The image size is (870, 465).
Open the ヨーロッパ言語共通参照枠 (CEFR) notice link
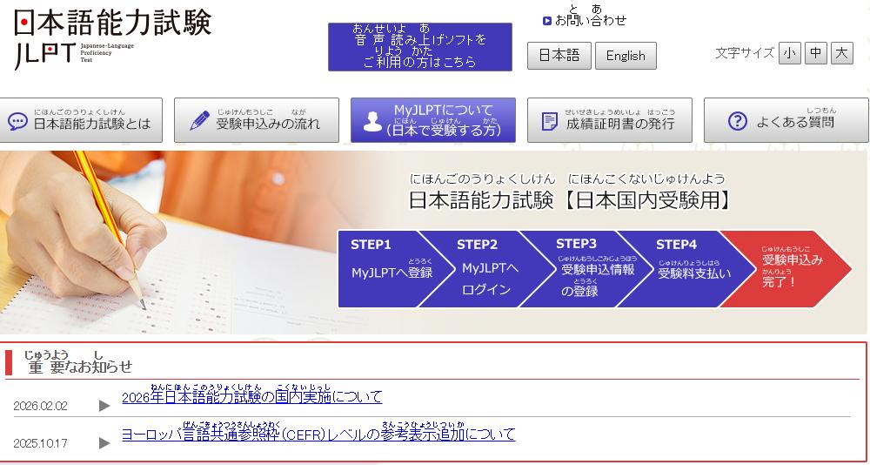pos(318,434)
